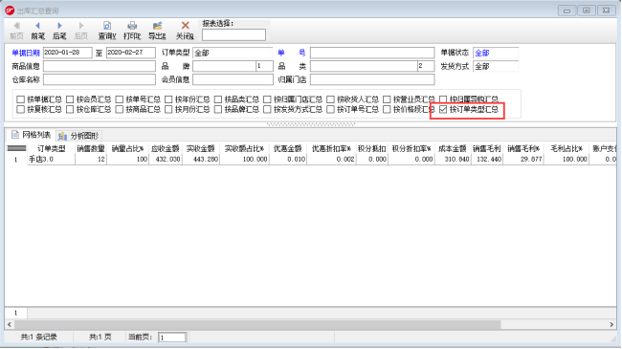
Task: Enable 按收货人汇总 checkbox
Action: pos(330,99)
